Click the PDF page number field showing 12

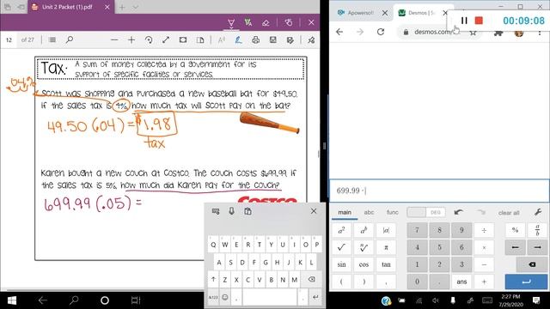pyautogui.click(x=9, y=40)
